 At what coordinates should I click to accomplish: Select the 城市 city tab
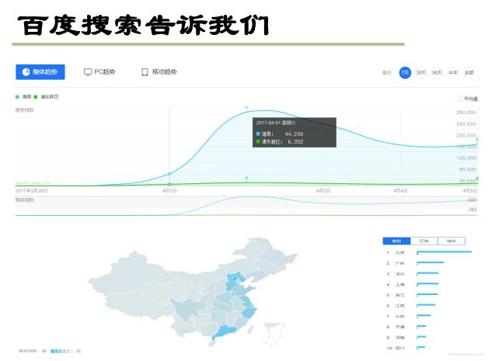point(451,241)
